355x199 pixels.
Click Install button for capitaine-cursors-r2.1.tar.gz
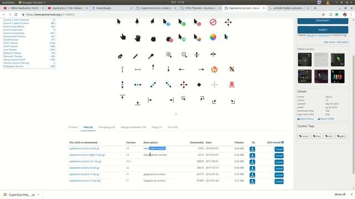279,162
